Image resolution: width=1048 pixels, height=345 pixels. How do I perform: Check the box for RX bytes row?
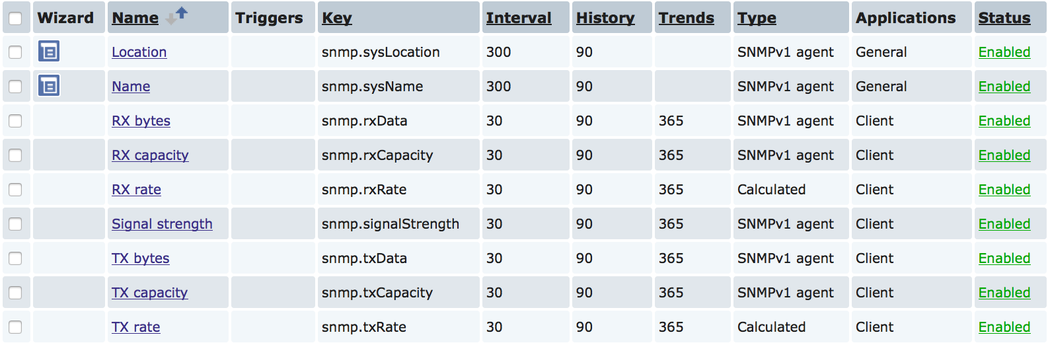[15, 121]
